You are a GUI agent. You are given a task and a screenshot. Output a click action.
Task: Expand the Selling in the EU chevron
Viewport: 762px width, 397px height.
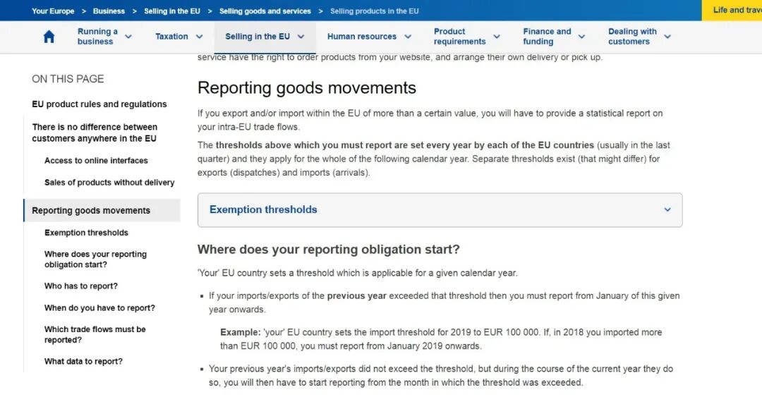pyautogui.click(x=301, y=37)
